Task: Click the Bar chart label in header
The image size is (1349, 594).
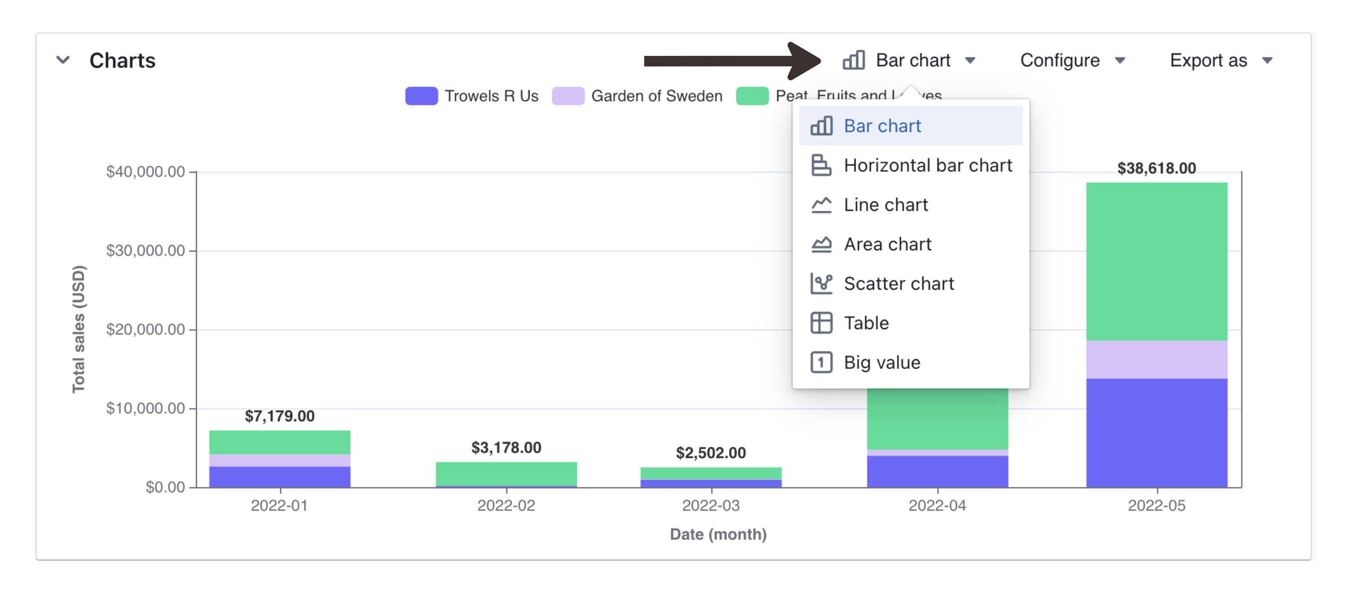Action: click(x=913, y=60)
